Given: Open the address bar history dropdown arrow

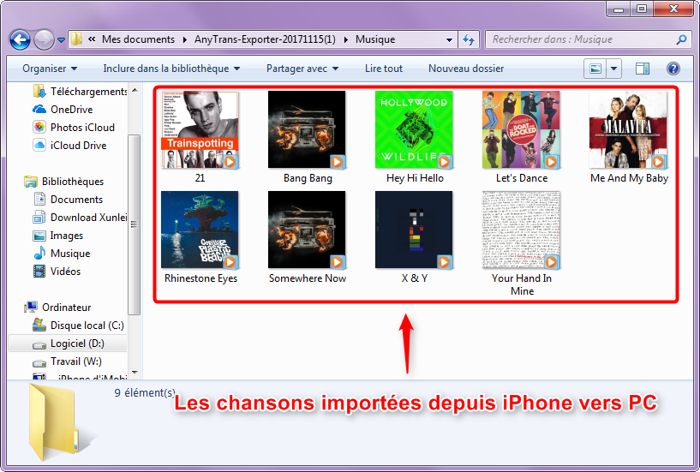Looking at the screenshot, I should click(449, 39).
